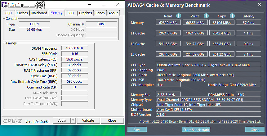Select the CPU Clock 4099.9 MHz field

(208, 75)
